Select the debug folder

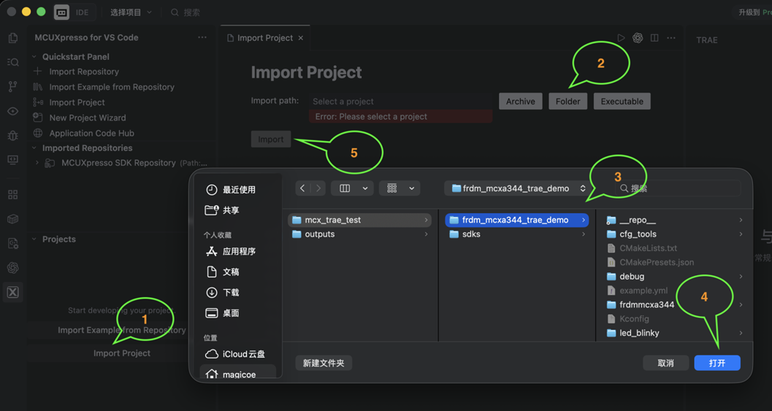tap(675, 277)
